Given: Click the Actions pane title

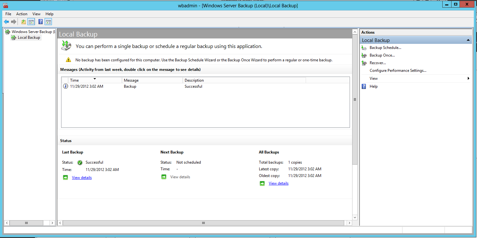Looking at the screenshot, I should pos(368,32).
